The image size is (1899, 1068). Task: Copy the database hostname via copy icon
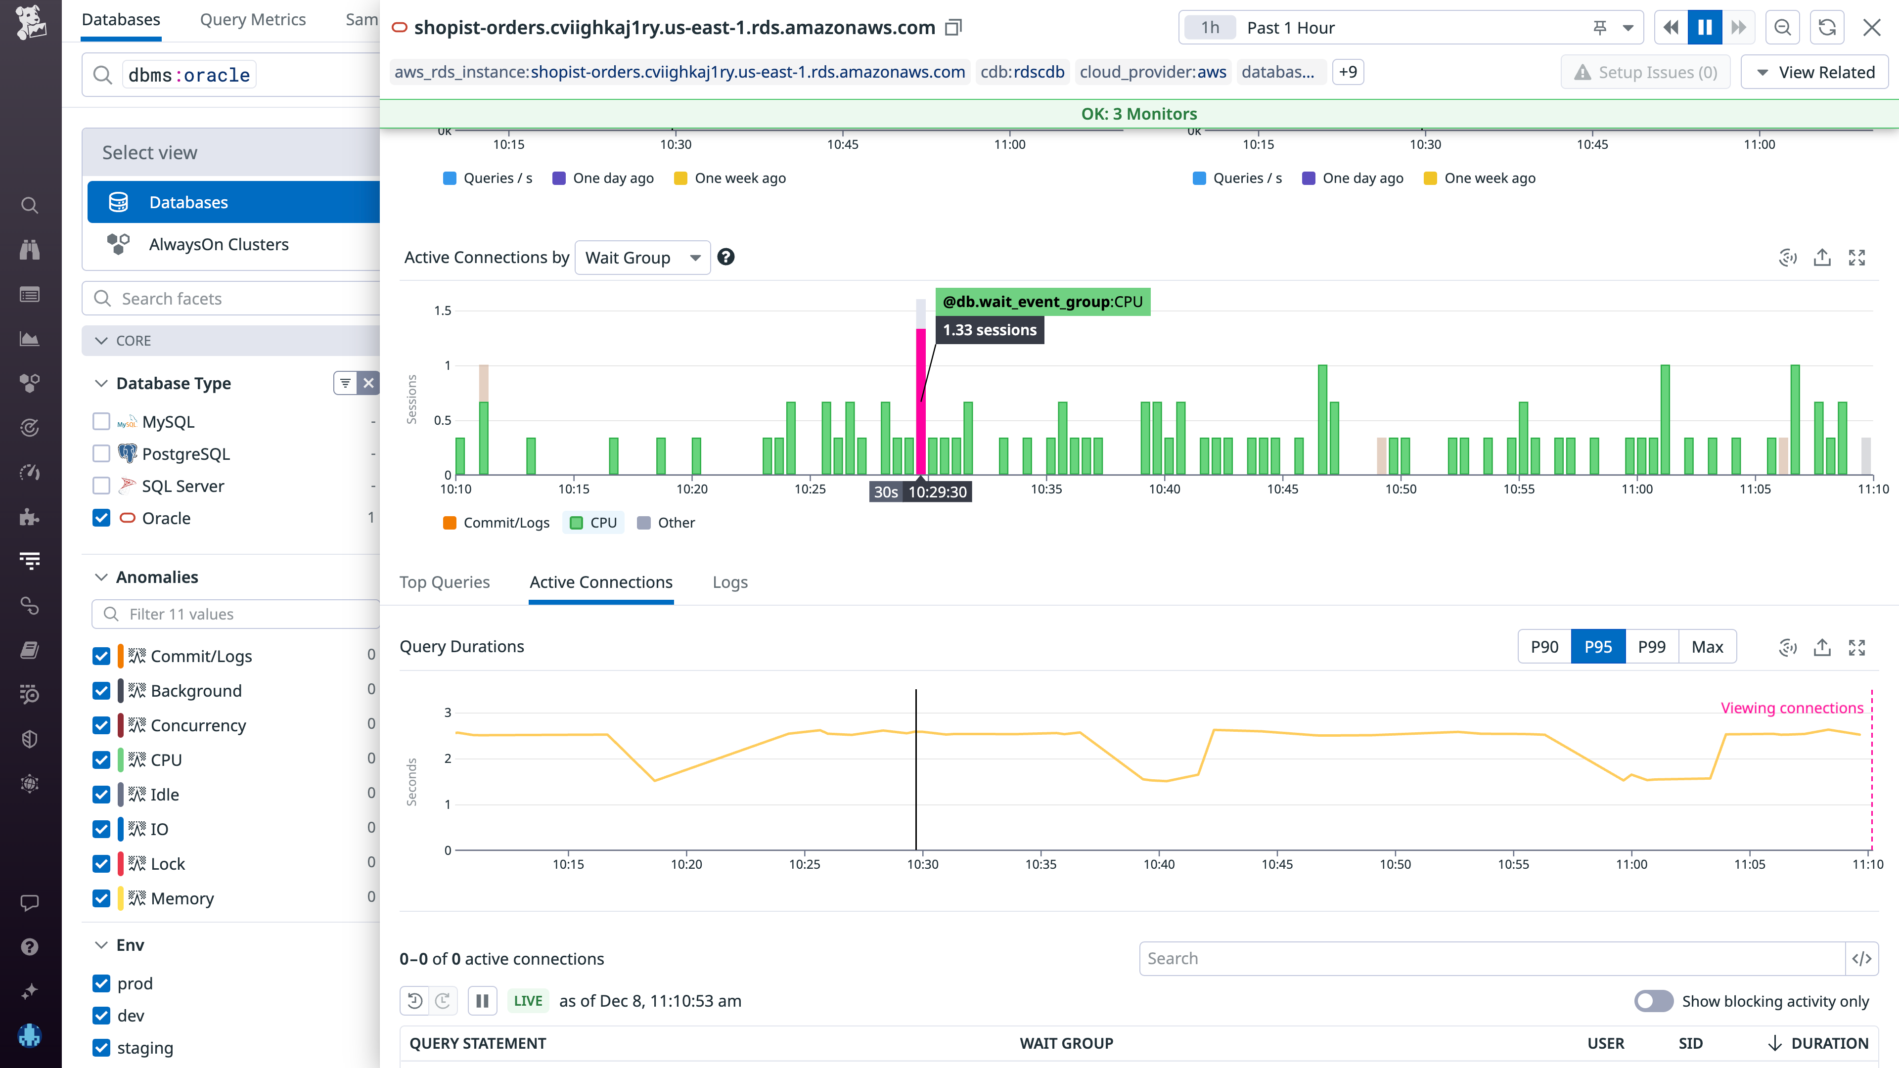(x=953, y=27)
